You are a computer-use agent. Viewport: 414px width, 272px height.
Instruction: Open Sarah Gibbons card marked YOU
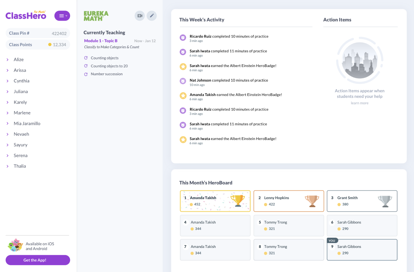point(362,250)
